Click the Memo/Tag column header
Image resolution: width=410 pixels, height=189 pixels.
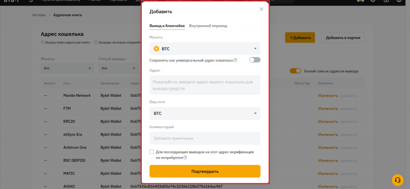pyautogui.click(x=302, y=83)
